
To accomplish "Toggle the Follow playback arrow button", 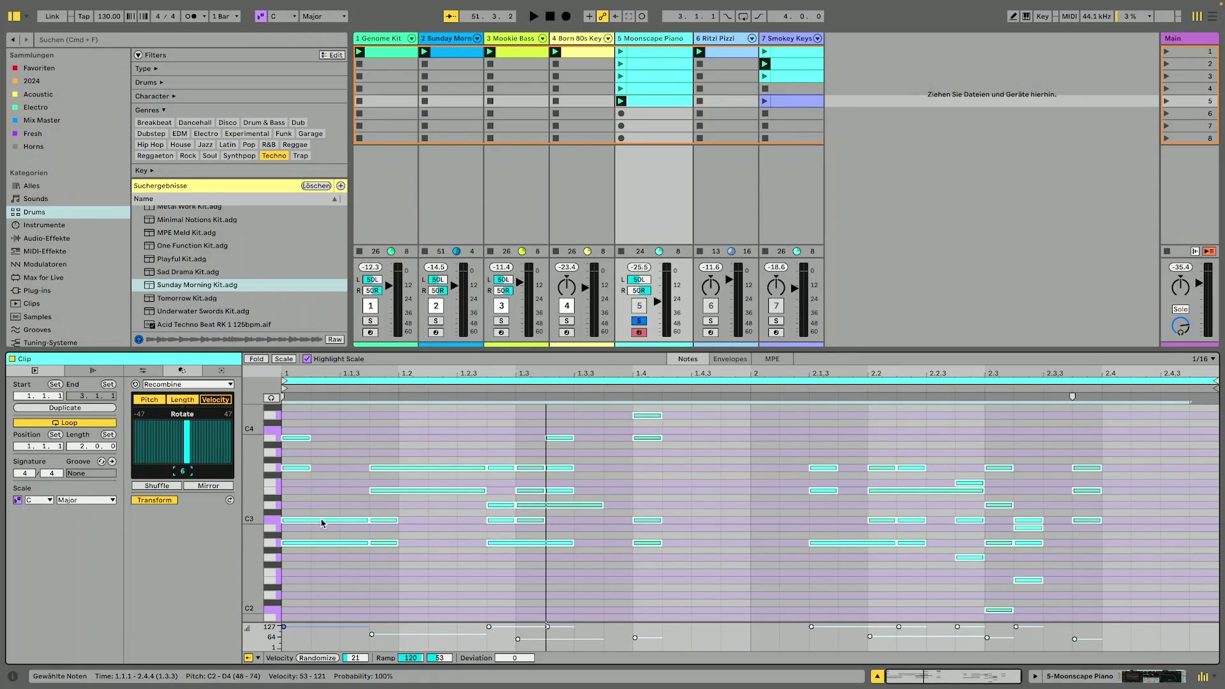I will point(450,16).
